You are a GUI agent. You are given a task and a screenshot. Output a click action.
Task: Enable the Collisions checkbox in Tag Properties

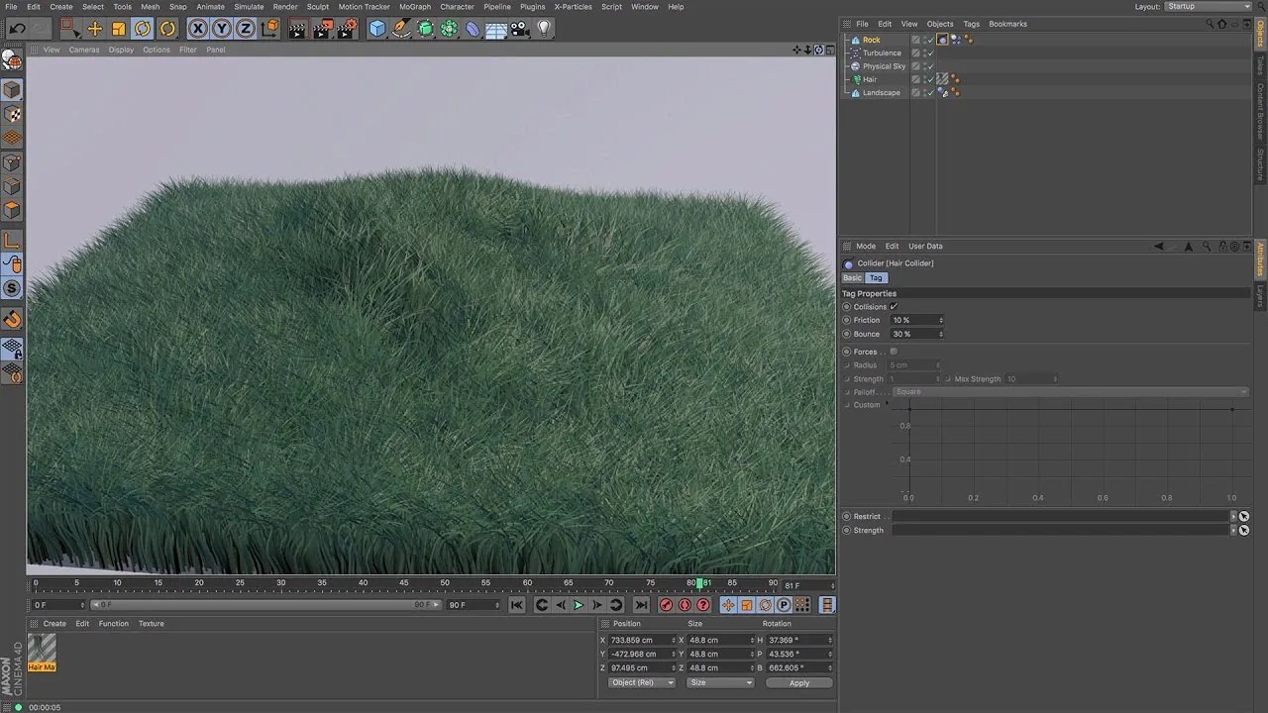point(894,306)
